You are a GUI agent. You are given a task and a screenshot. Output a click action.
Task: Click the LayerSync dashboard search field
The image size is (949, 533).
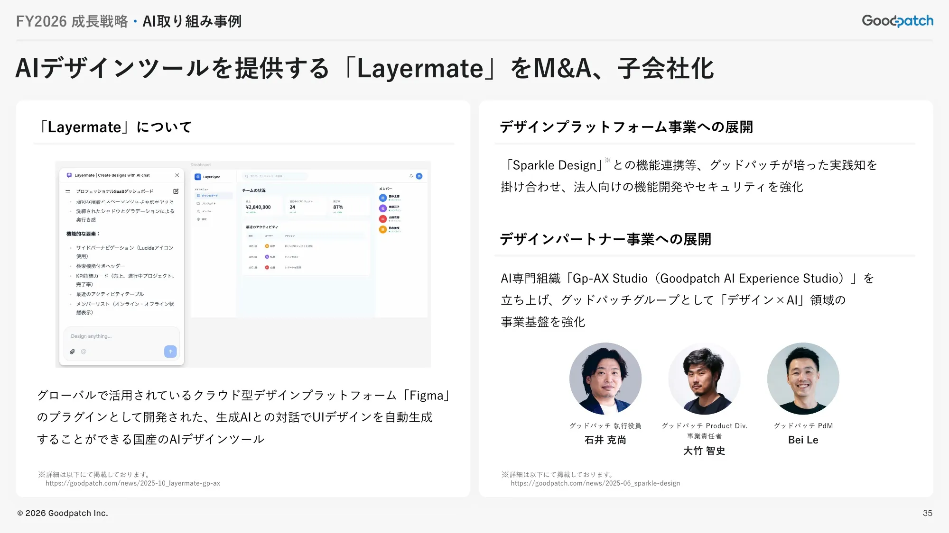tap(274, 176)
